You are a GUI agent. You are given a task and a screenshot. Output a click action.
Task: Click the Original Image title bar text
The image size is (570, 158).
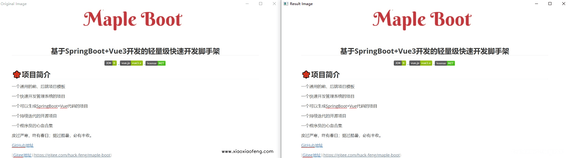(x=14, y=4)
